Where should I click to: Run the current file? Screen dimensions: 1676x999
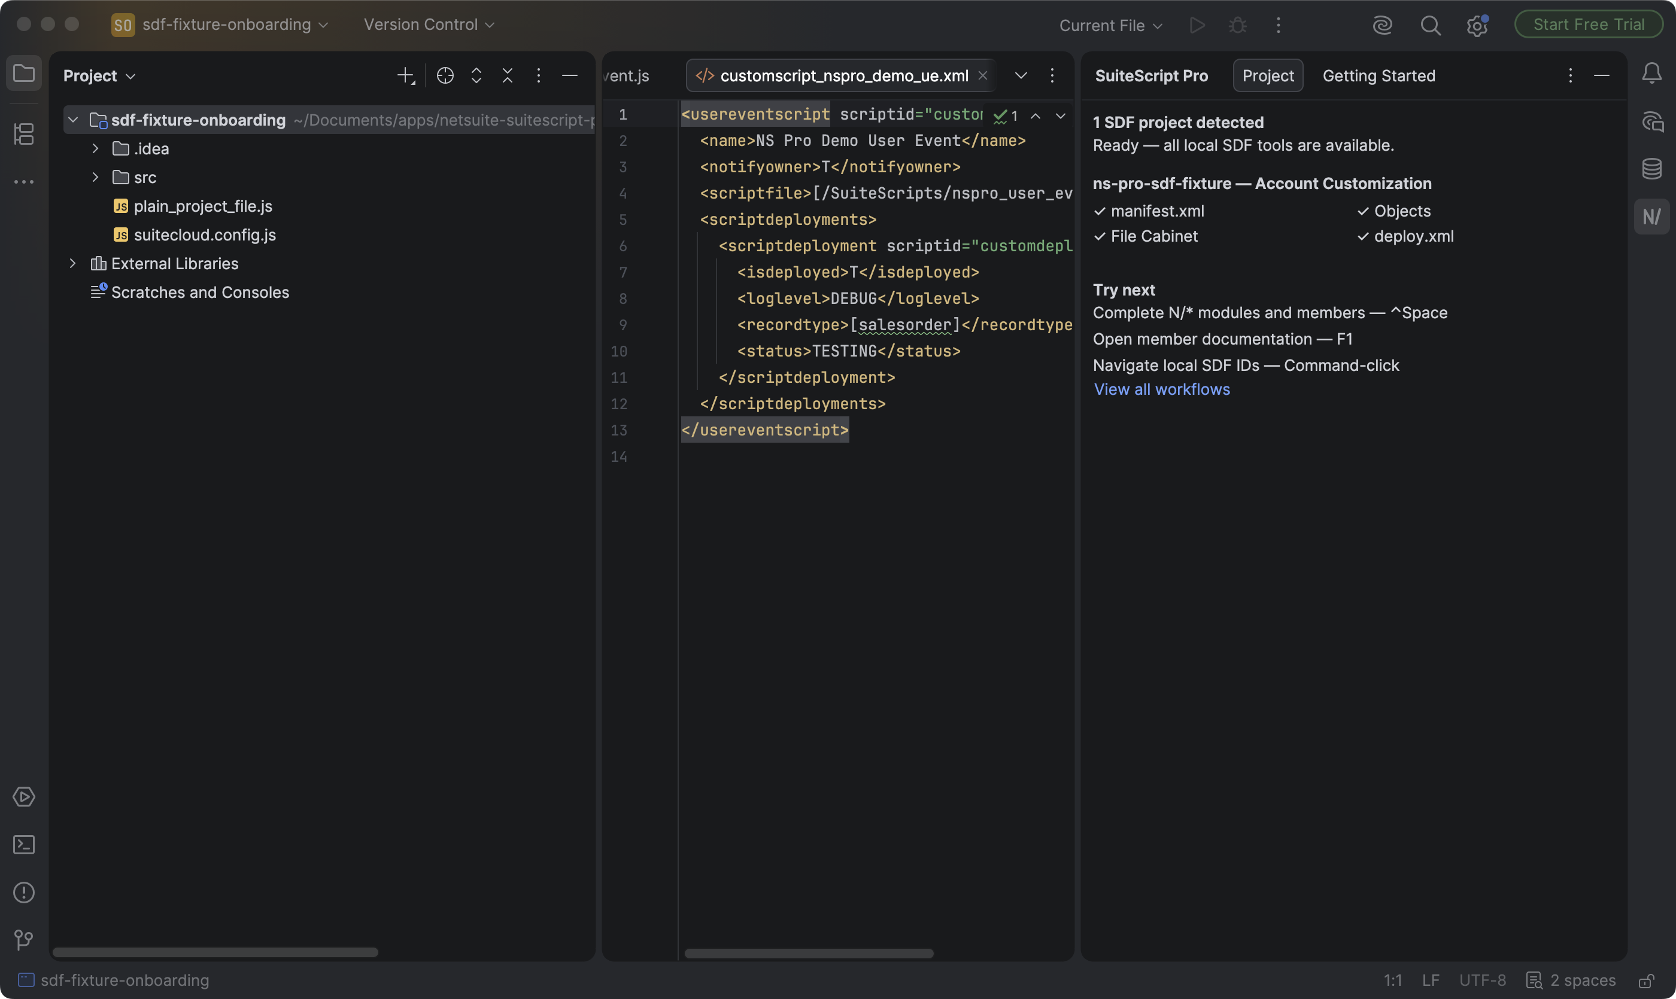(x=1197, y=26)
